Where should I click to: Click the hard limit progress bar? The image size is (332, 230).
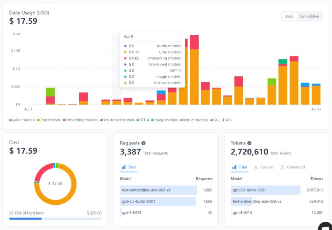55,218
